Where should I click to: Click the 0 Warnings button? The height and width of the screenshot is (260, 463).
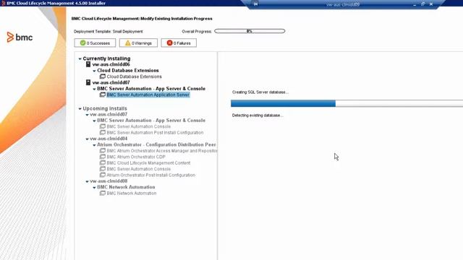138,43
